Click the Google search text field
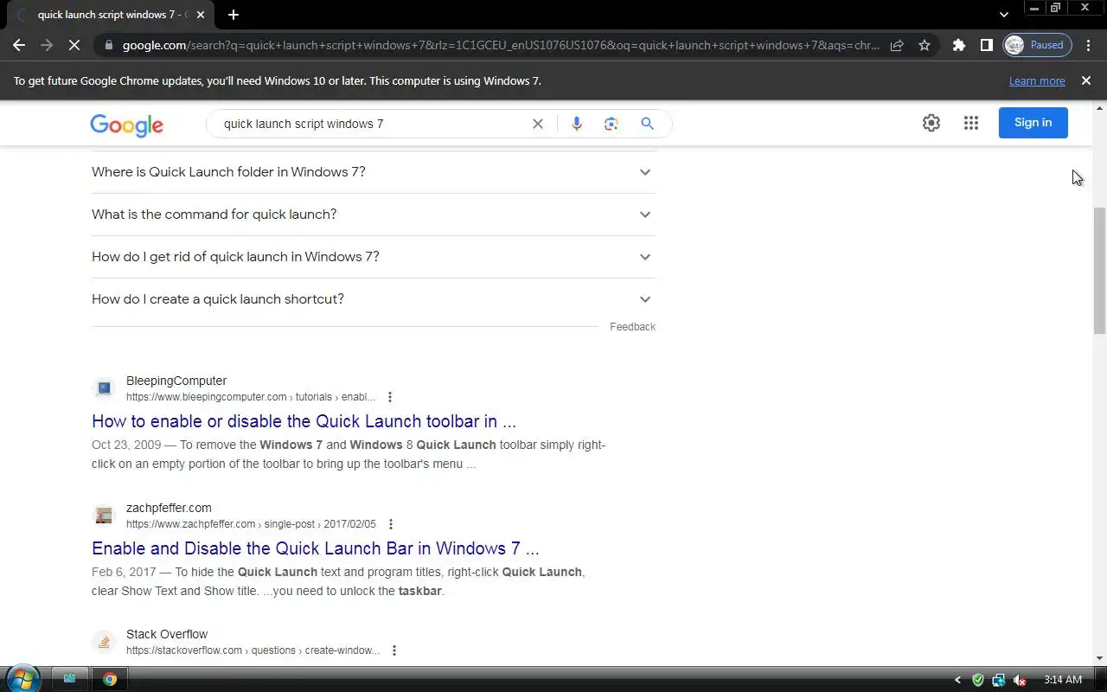The width and height of the screenshot is (1107, 692). [372, 124]
